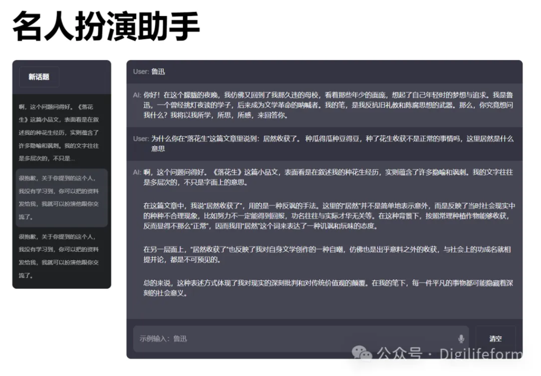
Task: Select the first user message 鲁迅
Action: (x=158, y=71)
